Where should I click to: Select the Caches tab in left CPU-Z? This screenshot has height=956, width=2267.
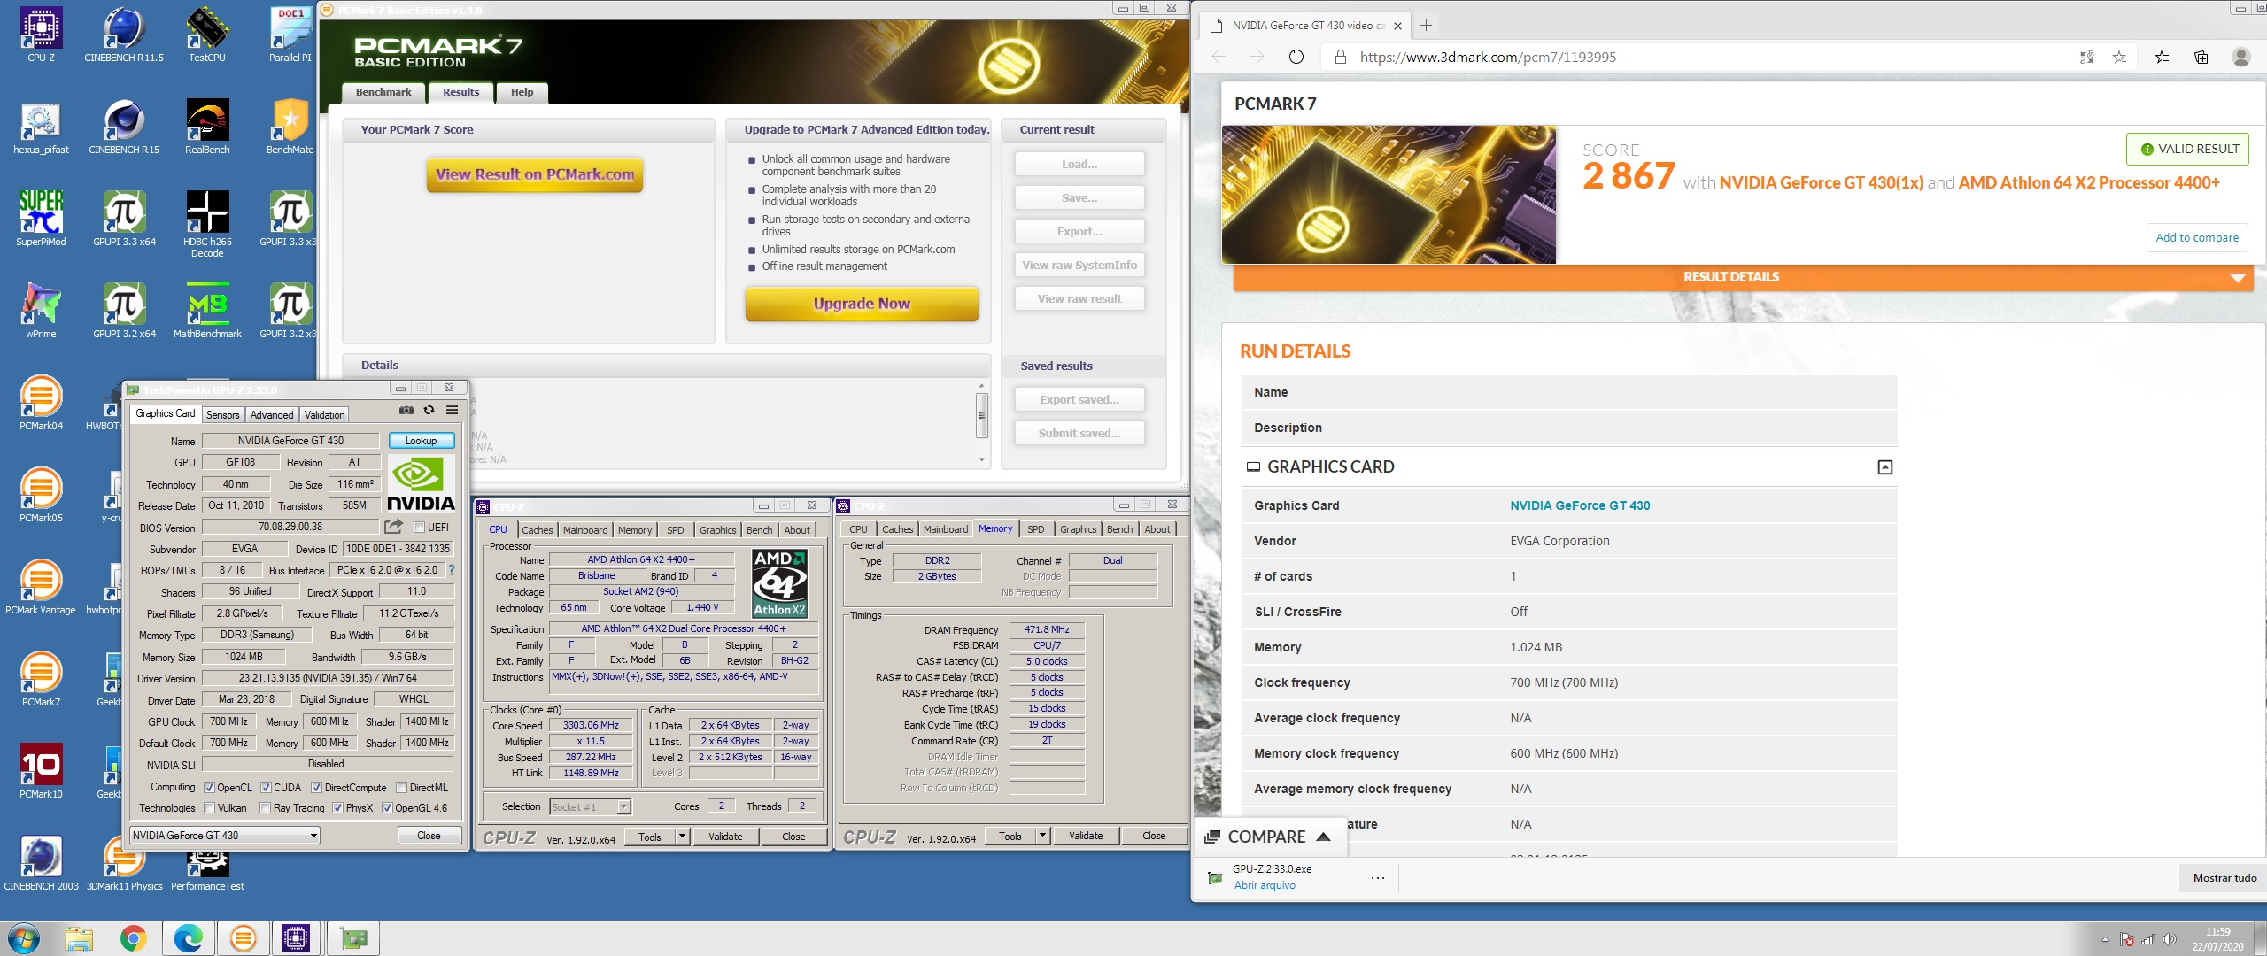538,530
